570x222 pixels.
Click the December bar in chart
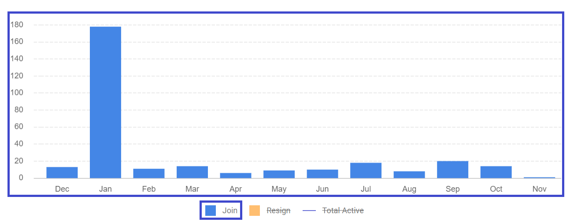(x=62, y=173)
